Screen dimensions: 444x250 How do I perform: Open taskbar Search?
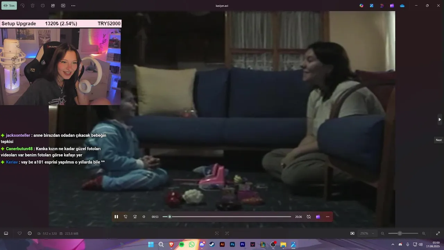point(161,244)
